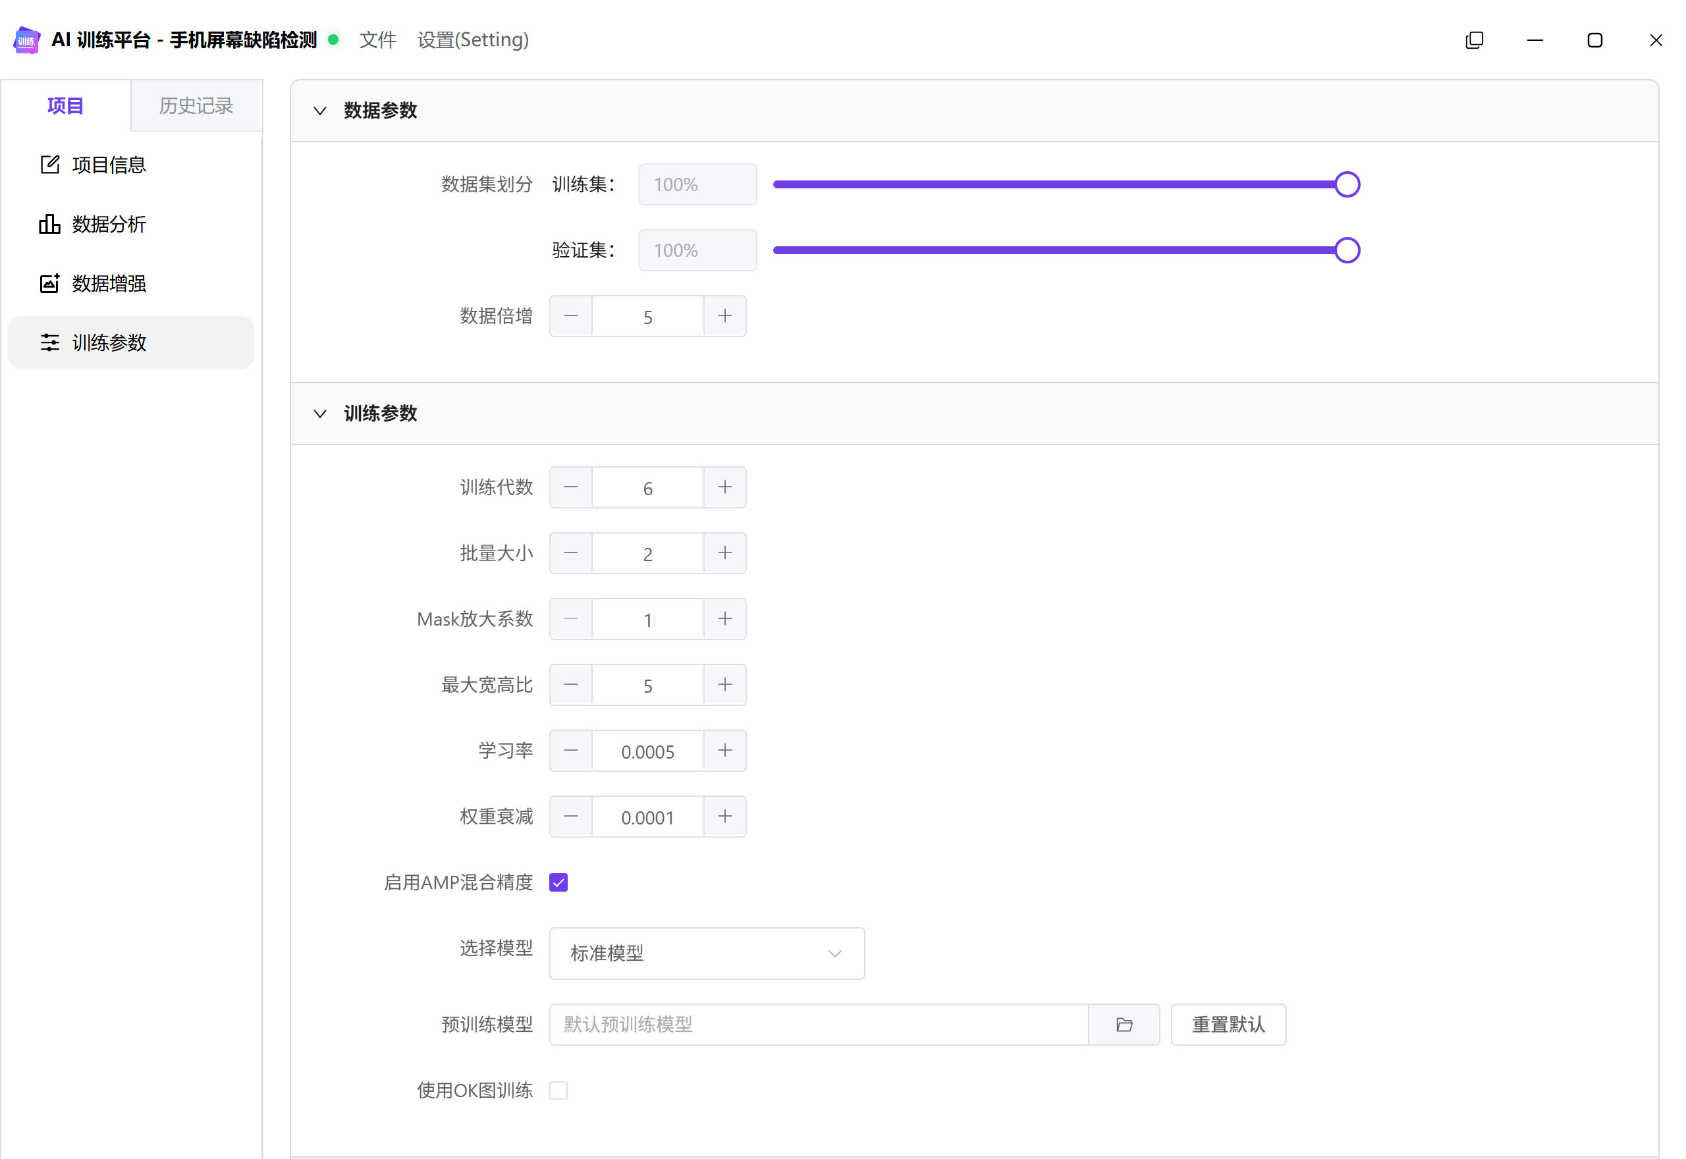The width and height of the screenshot is (1686, 1159).
Task: Increase Mask放大系数 with plus button
Action: coord(724,619)
